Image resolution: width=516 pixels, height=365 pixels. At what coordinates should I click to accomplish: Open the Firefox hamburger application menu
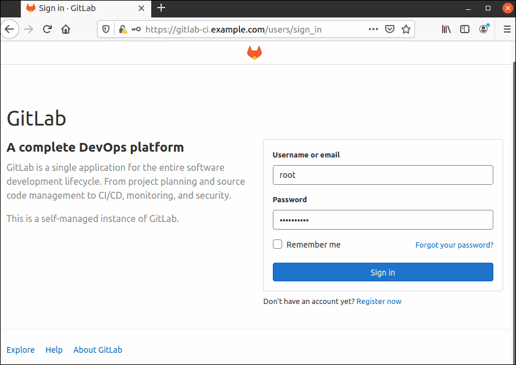coord(507,29)
